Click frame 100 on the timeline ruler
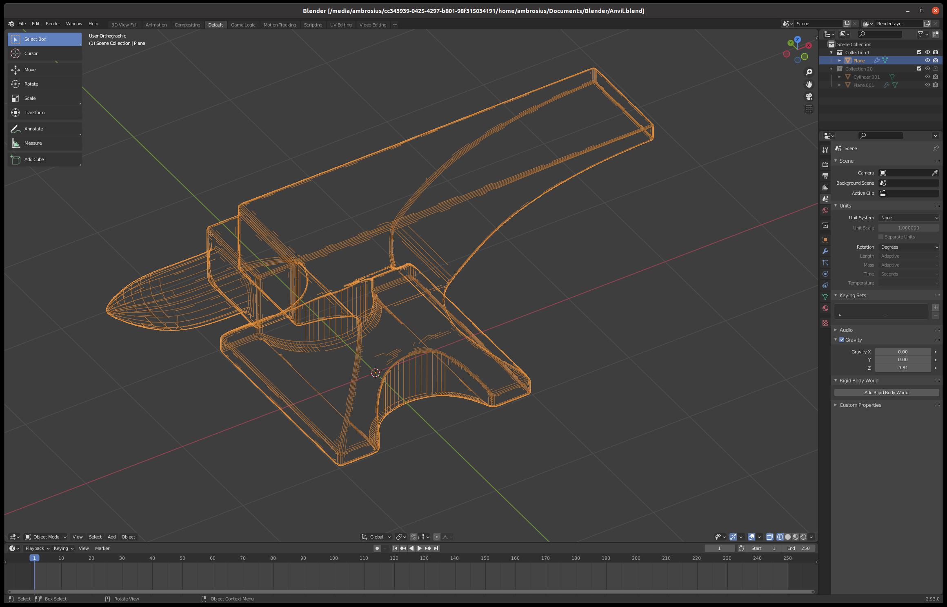This screenshot has height=607, width=947. 333,558
